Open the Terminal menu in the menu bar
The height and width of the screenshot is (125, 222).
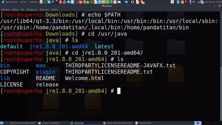click(x=44, y=9)
